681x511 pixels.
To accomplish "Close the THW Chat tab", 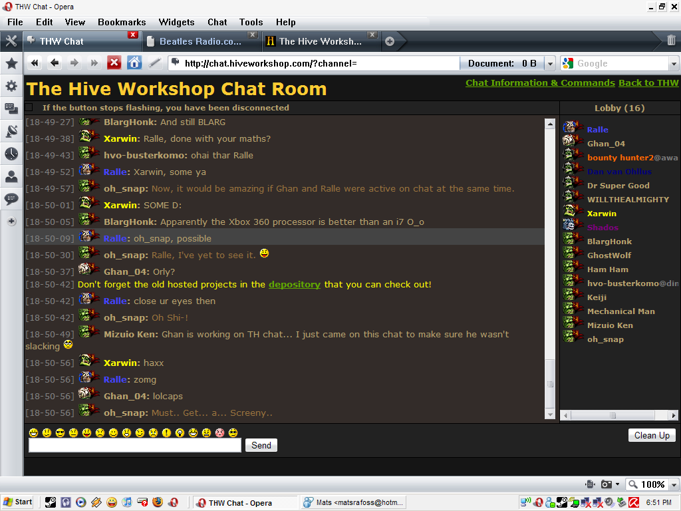I will tap(133, 35).
